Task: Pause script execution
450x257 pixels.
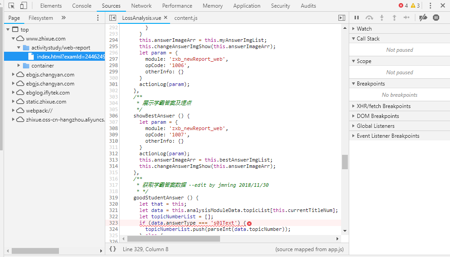Action: tap(356, 18)
